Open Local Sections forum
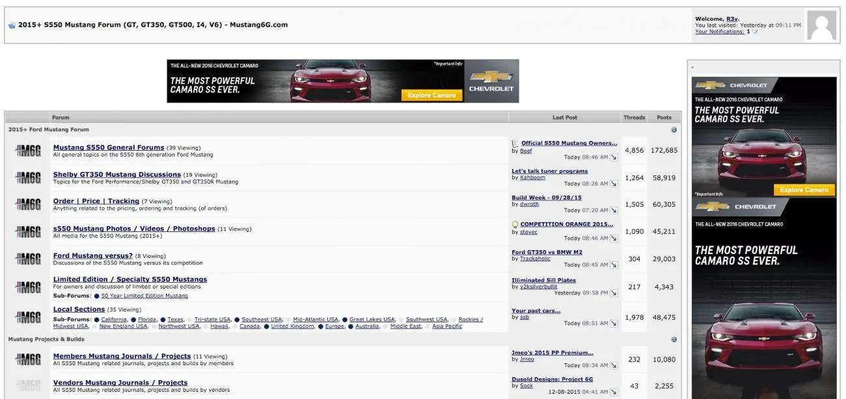 (79, 309)
